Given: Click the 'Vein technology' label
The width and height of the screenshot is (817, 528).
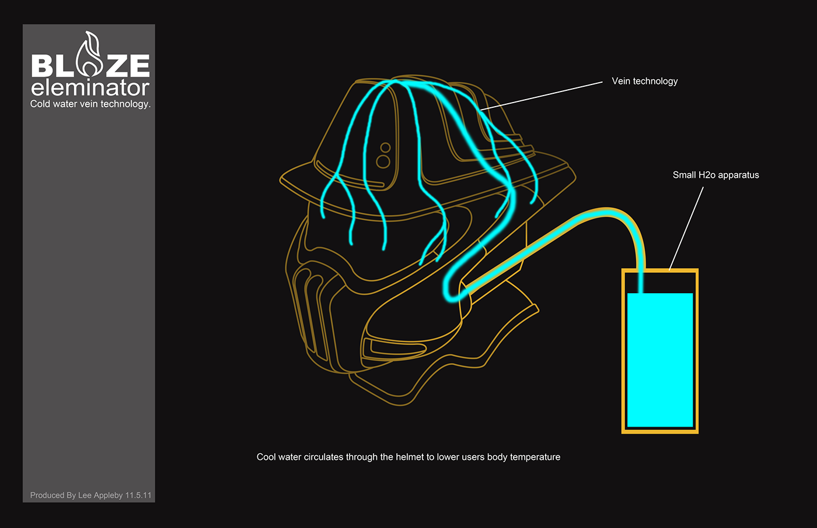Looking at the screenshot, I should pos(644,81).
